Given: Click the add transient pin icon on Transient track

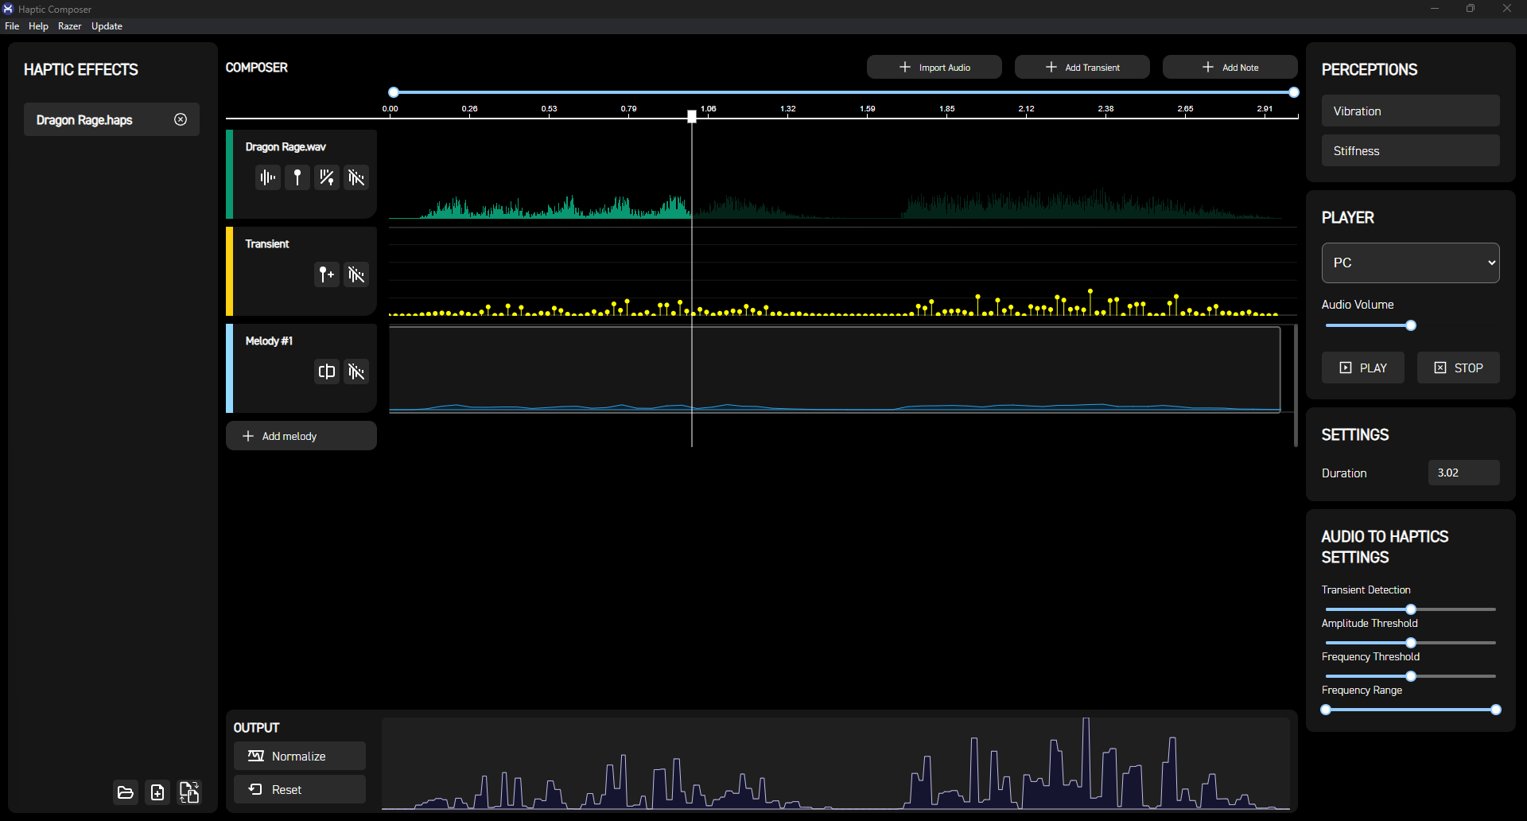Looking at the screenshot, I should [327, 274].
